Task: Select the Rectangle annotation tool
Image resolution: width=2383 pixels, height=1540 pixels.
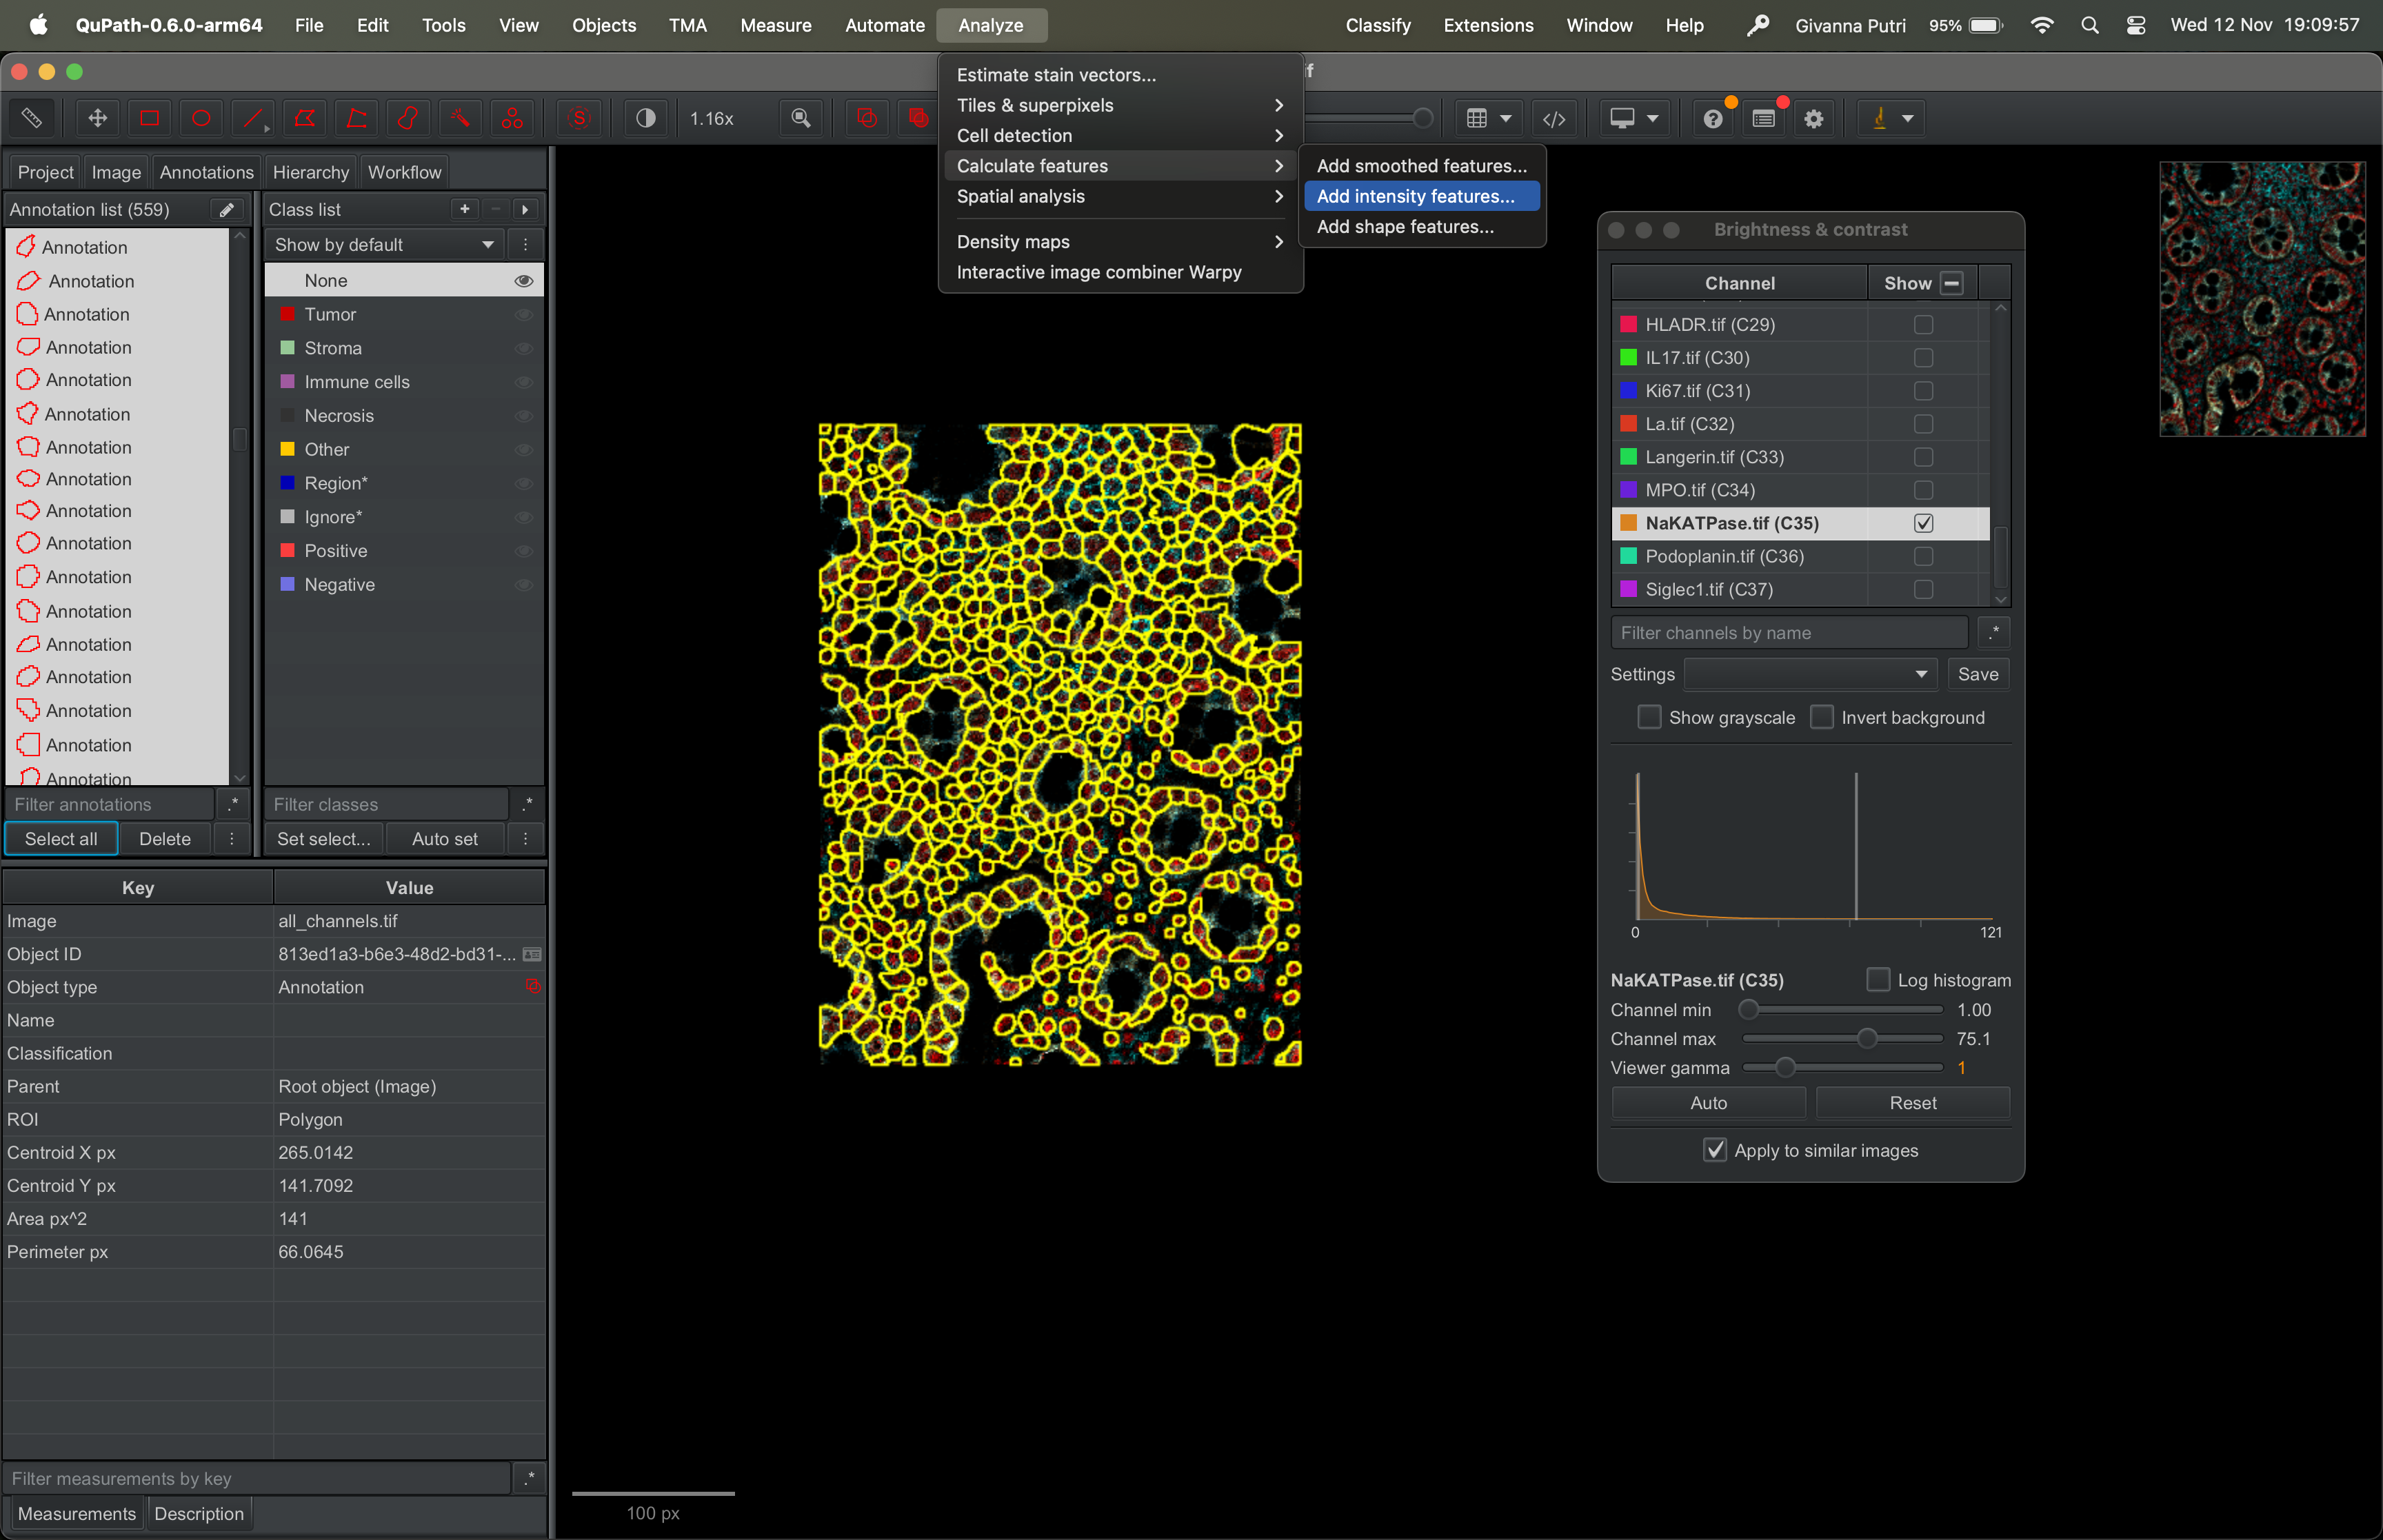Action: (149, 118)
